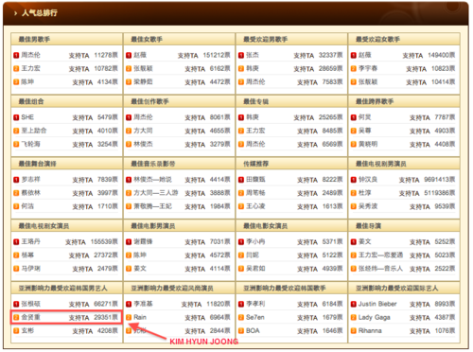This screenshot has width=473, height=352.
Task: Click the name Se7en
Action: click(255, 317)
